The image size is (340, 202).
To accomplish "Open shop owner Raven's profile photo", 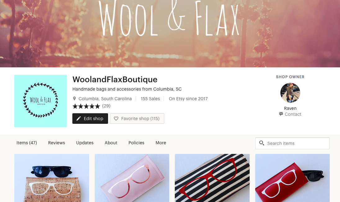I will (x=290, y=93).
